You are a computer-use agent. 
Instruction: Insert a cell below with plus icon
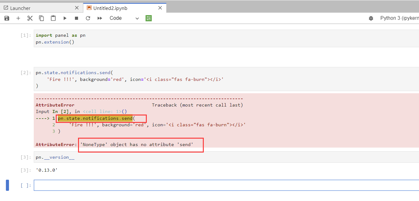pos(18,18)
